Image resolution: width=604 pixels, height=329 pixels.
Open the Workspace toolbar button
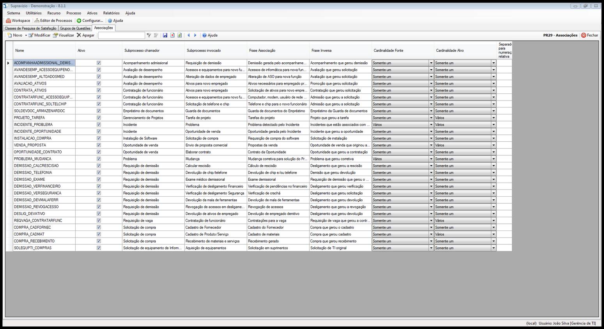18,21
